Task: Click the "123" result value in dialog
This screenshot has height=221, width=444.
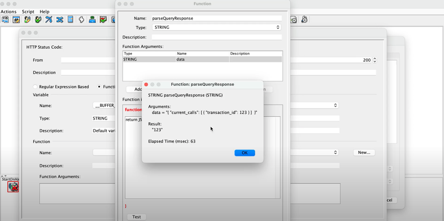Action: click(157, 130)
